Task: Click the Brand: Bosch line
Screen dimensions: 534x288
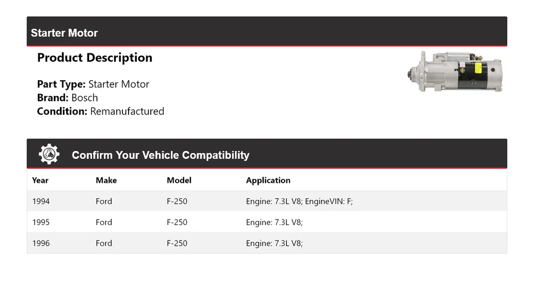Action: tap(67, 97)
